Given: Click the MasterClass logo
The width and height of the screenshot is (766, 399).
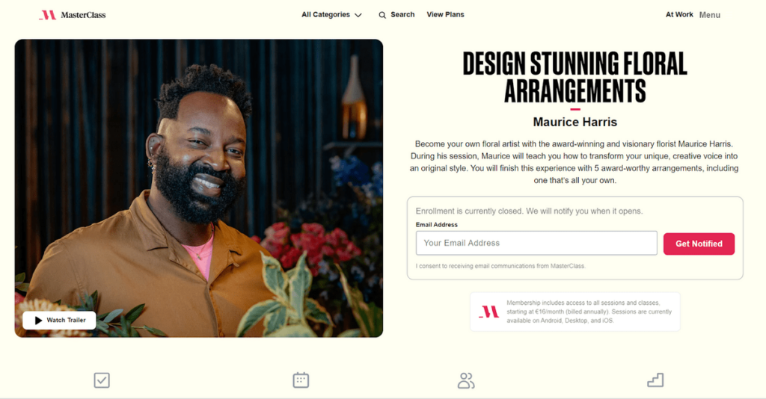Looking at the screenshot, I should [73, 15].
